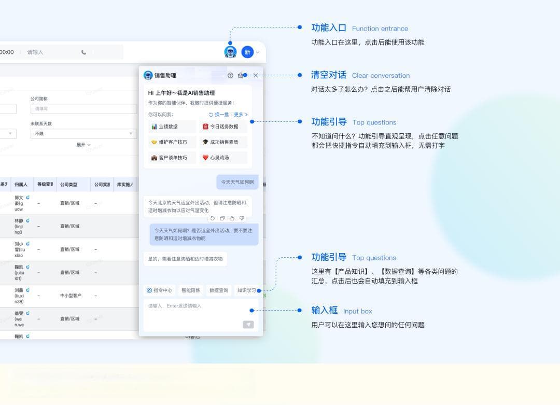Screen dimensions: 560x405
Task: Open the 数据查询 tab
Action: 219,290
